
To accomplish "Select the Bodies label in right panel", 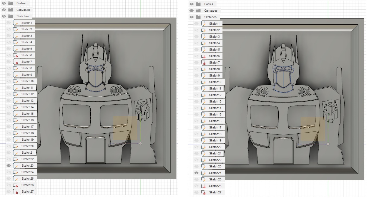I will point(209,4).
